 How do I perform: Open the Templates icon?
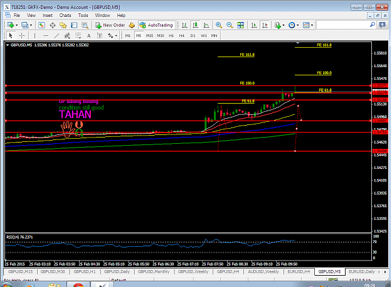point(306,25)
